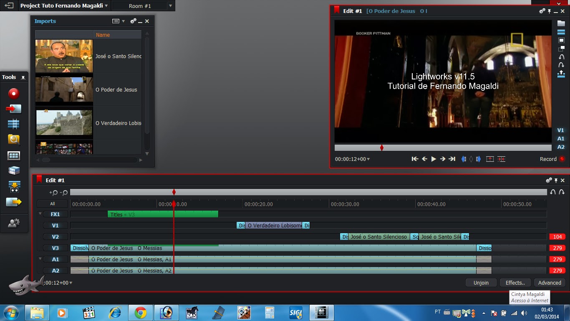Toggle the V3 track selector on timeline
The width and height of the screenshot is (570, 321).
[x=55, y=248]
